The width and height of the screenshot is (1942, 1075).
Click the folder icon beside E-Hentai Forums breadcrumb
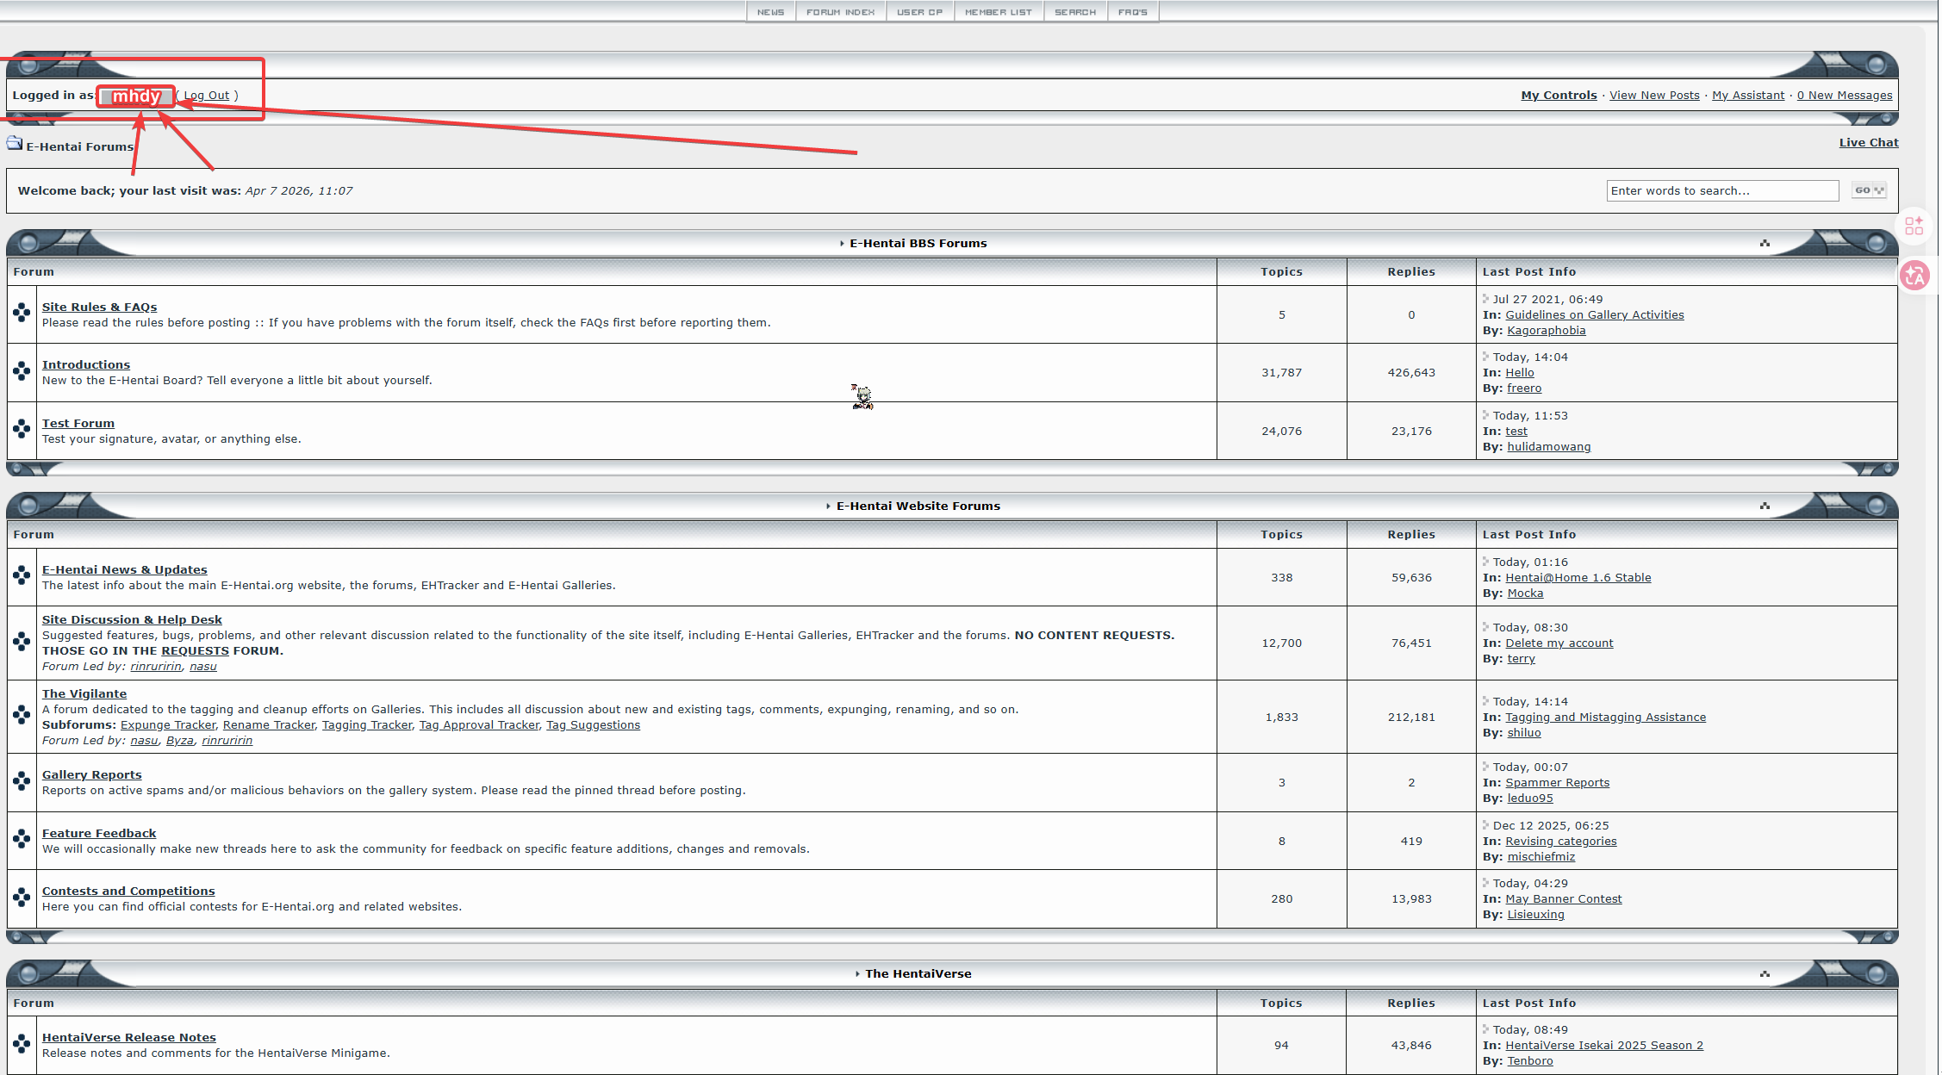tap(15, 143)
